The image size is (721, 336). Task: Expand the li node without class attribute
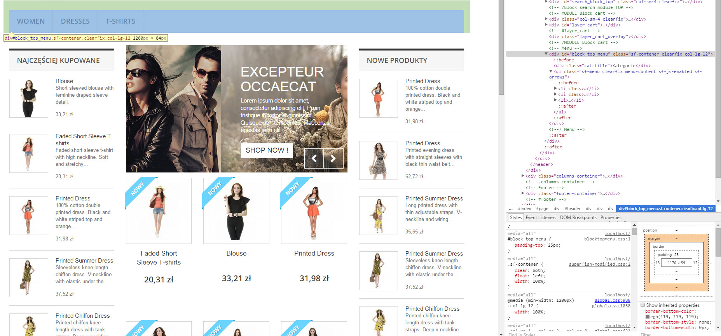[x=555, y=100]
